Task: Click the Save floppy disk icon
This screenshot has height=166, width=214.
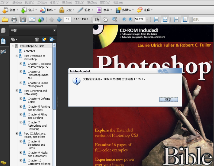Action: tap(23, 20)
